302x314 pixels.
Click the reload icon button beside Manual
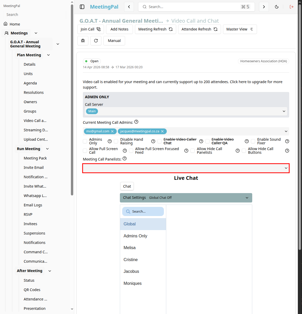click(x=96, y=41)
